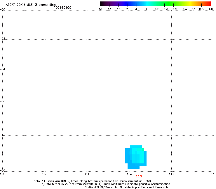The width and height of the screenshot is (216, 189).
Task: Click the red end of the color scale
Action: [208, 3]
